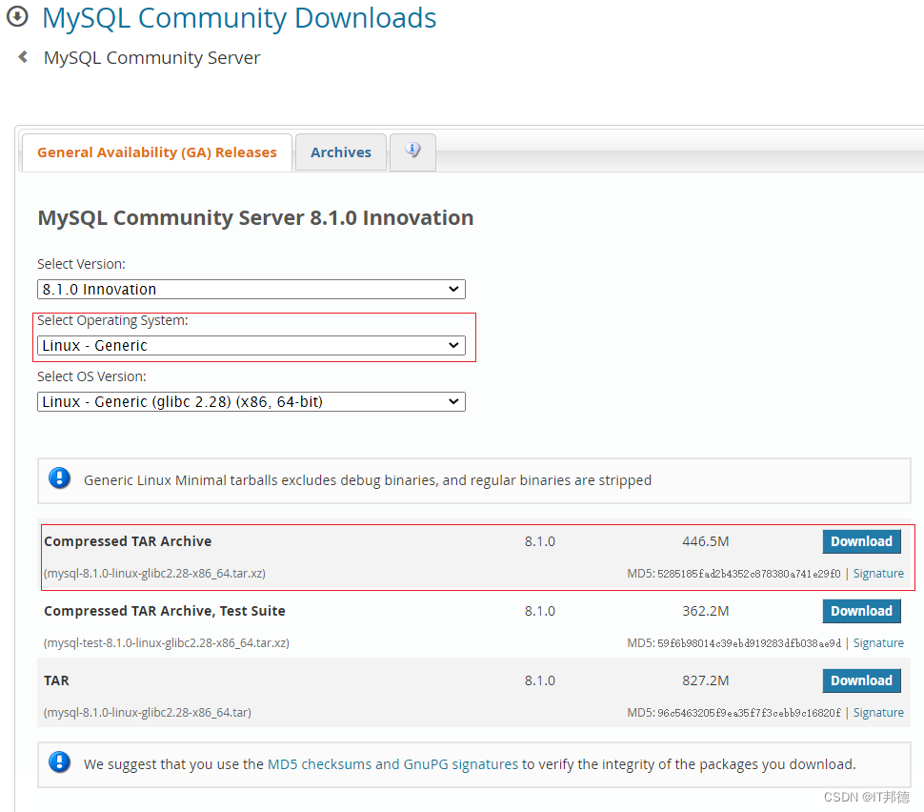This screenshot has height=812, width=924.
Task: Open the information icon tab
Action: point(412,152)
